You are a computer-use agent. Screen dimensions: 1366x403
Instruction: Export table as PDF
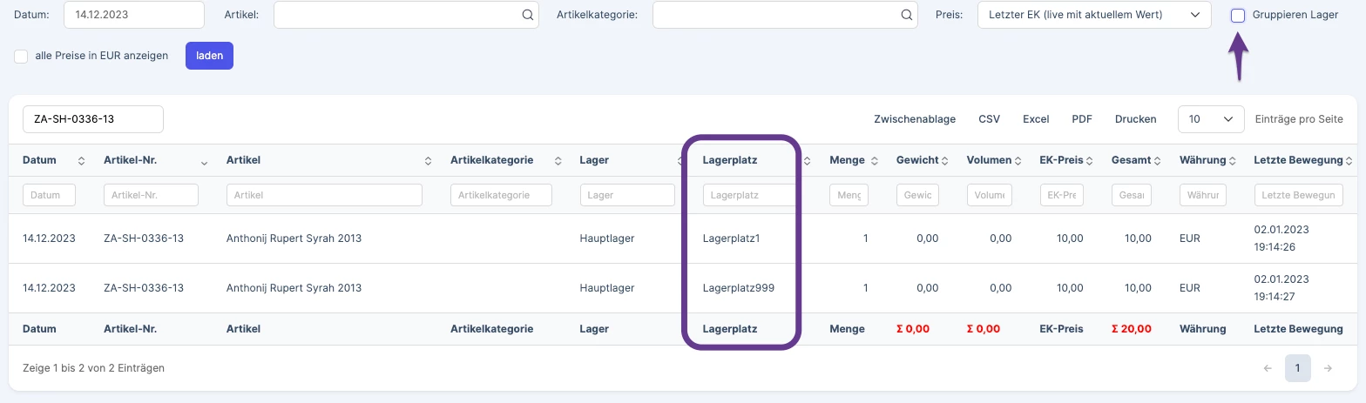coord(1082,119)
